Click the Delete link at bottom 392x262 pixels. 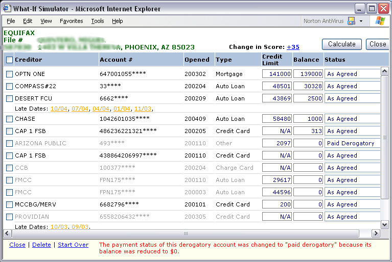tap(41, 245)
